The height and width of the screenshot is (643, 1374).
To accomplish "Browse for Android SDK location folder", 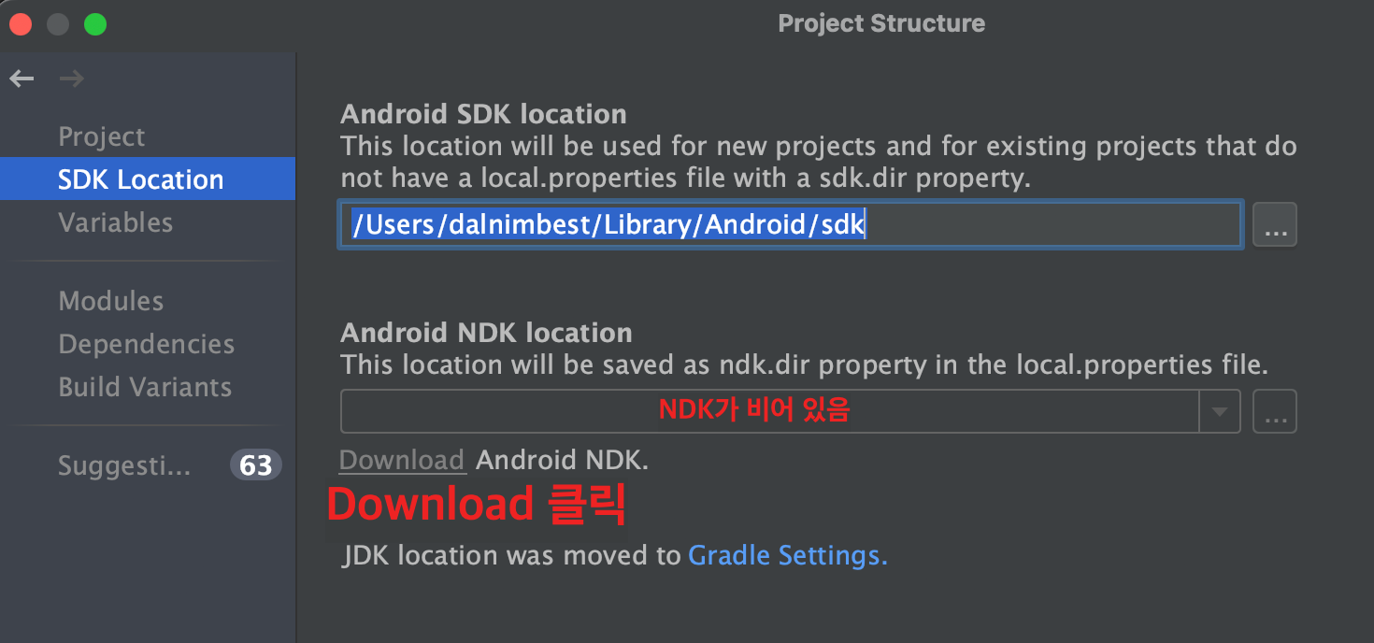I will click(1275, 224).
